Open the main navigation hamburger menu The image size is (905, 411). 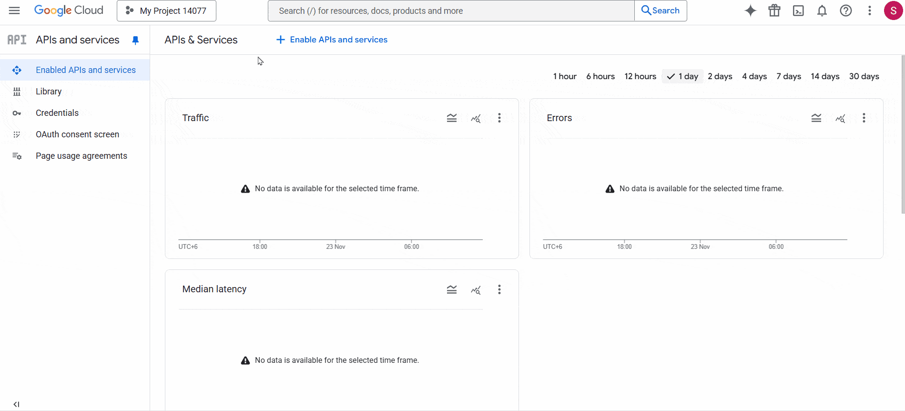point(14,10)
